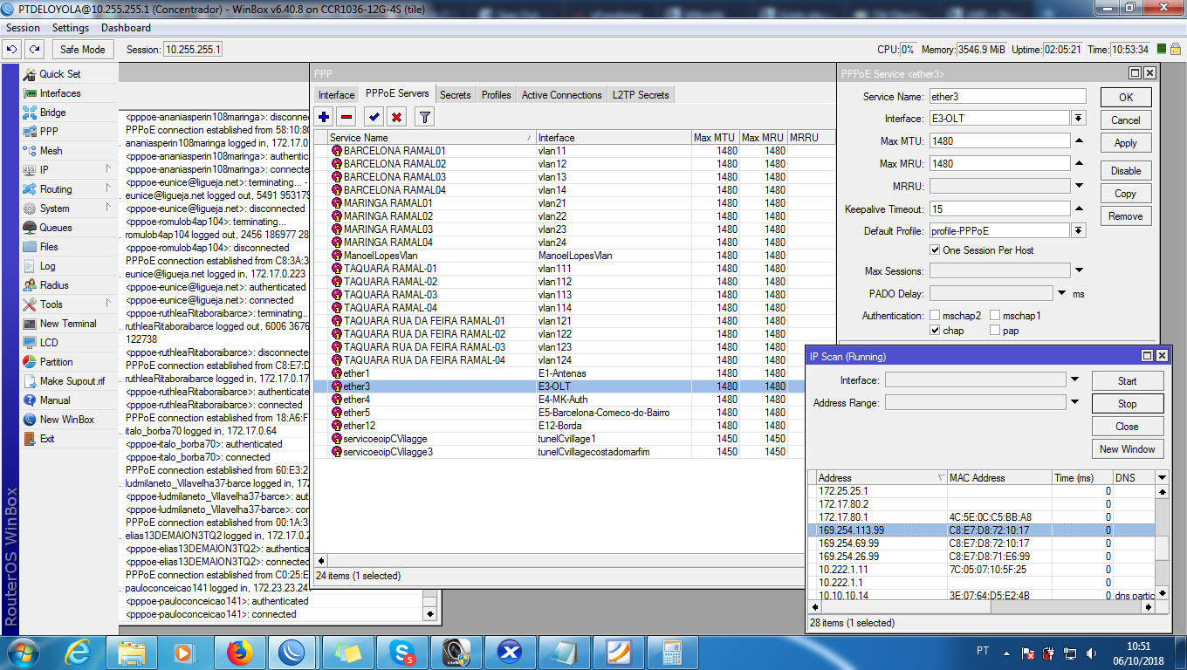Launch Firefox from the taskbar
The image size is (1187, 670).
pos(238,652)
